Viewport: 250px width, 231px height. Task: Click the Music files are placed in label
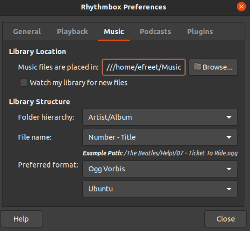tap(58, 67)
